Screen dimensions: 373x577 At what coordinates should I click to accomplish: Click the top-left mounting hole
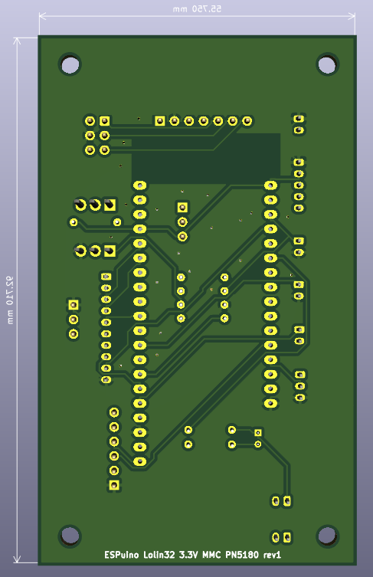tap(70, 65)
